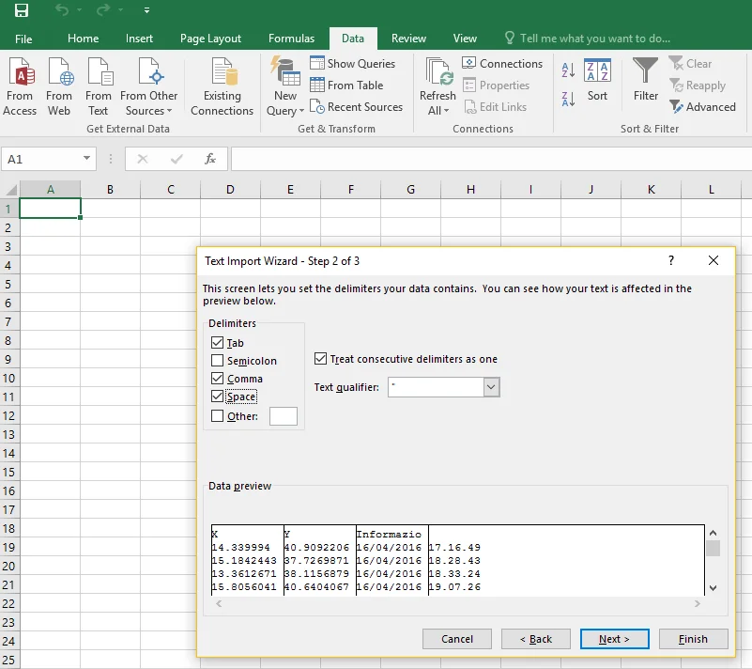Open Advanced filter options
This screenshot has width=752, height=669.
point(702,106)
